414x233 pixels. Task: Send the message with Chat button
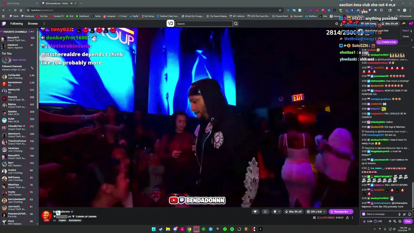(408, 221)
